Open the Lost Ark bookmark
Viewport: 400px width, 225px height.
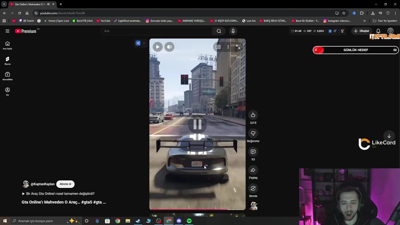click(249, 21)
